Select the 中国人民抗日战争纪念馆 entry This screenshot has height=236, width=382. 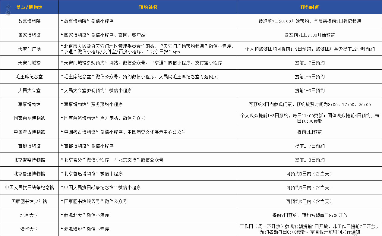(29, 187)
